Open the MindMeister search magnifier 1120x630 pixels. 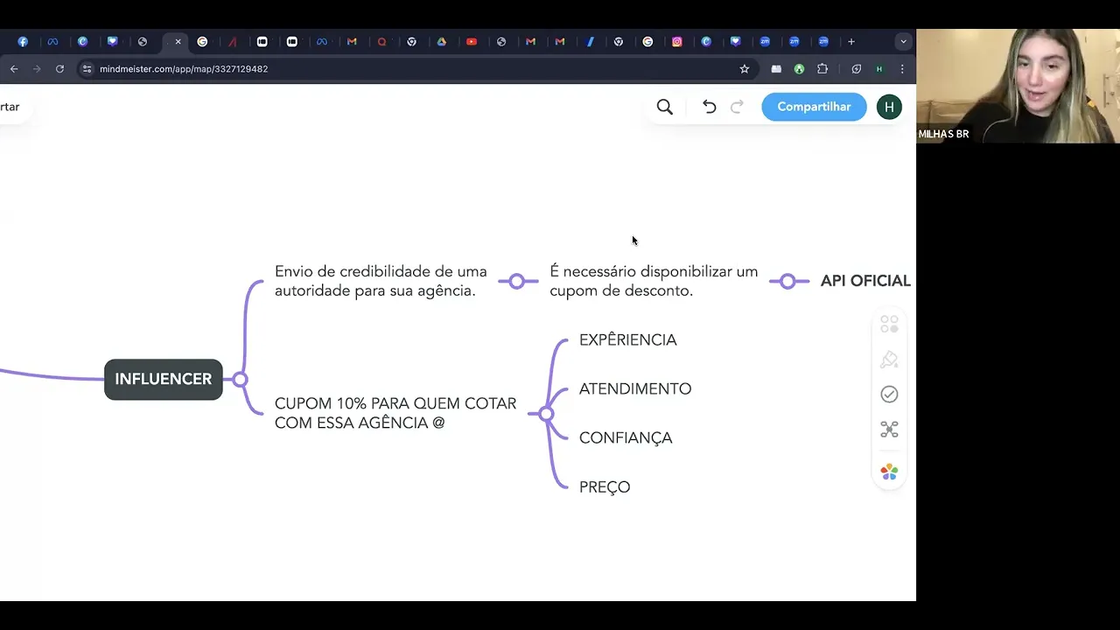tap(665, 107)
